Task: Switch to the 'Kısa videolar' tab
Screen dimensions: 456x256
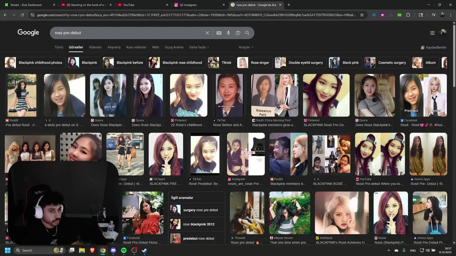Action: pos(136,47)
